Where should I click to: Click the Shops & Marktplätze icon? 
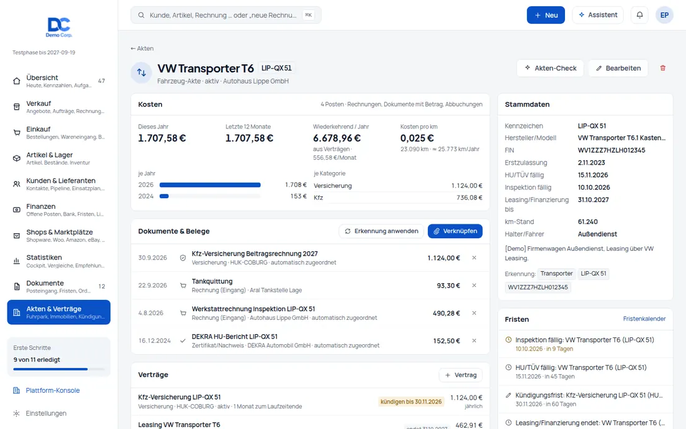pyautogui.click(x=17, y=236)
